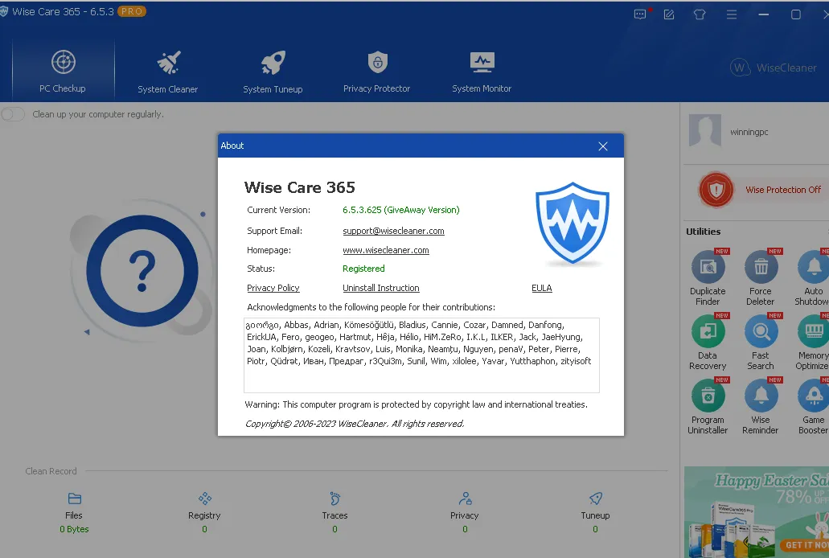This screenshot has height=558, width=829.
Task: Open the hamburger main menu
Action: [730, 14]
